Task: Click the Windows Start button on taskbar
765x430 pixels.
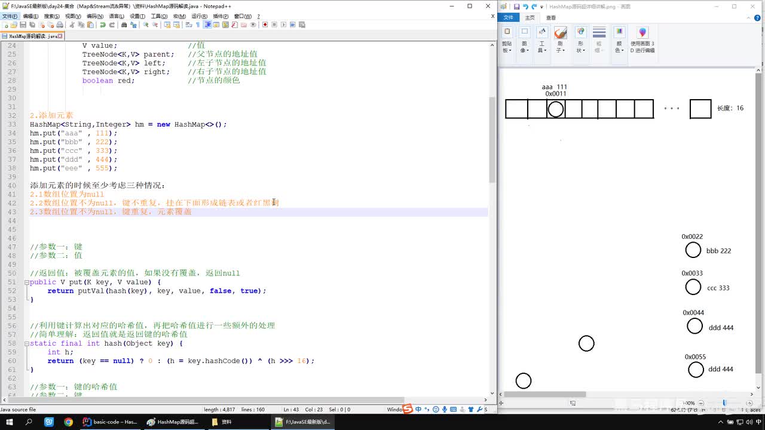Action: pos(10,422)
